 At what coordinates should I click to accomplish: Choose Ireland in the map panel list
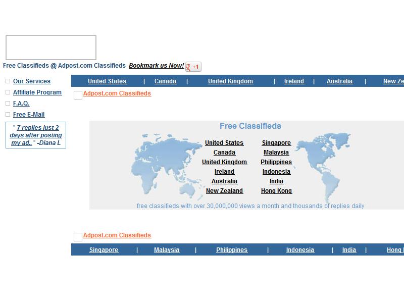[x=224, y=172]
